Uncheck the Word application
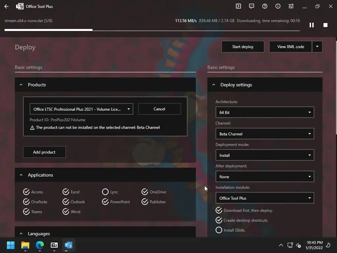Image resolution: width=337 pixels, height=253 pixels. tap(66, 212)
